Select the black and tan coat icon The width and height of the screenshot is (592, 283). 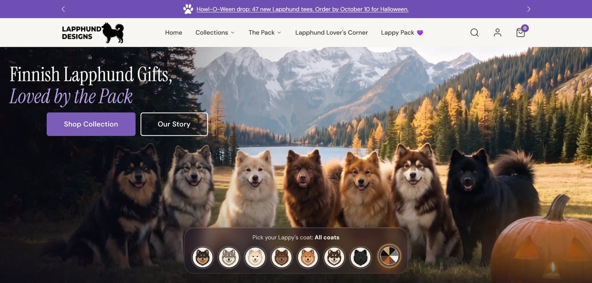[x=203, y=257]
